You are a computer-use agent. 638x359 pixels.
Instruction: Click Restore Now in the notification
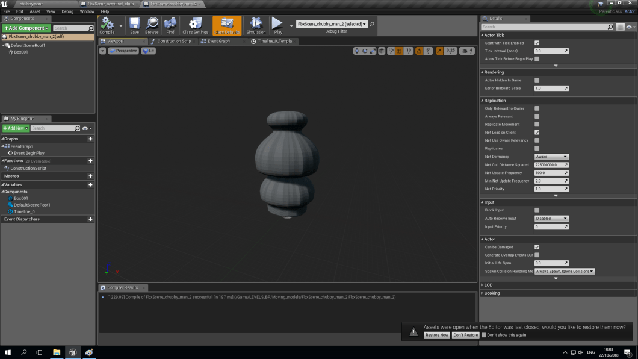click(x=436, y=335)
